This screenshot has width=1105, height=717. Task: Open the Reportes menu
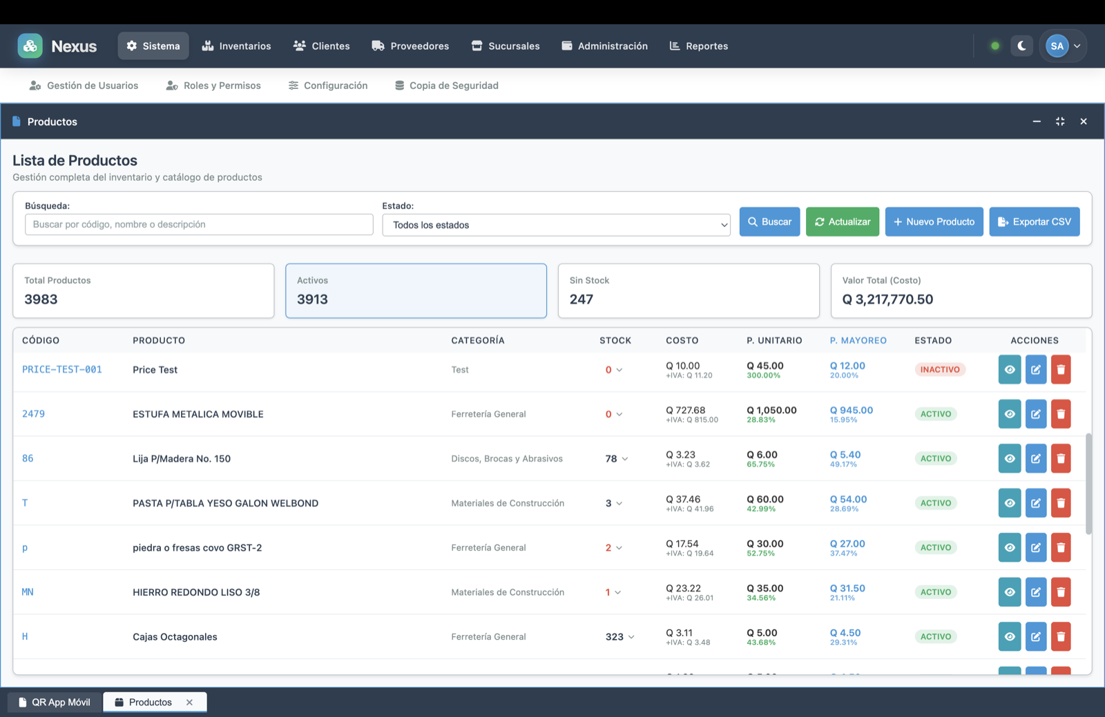tap(698, 46)
